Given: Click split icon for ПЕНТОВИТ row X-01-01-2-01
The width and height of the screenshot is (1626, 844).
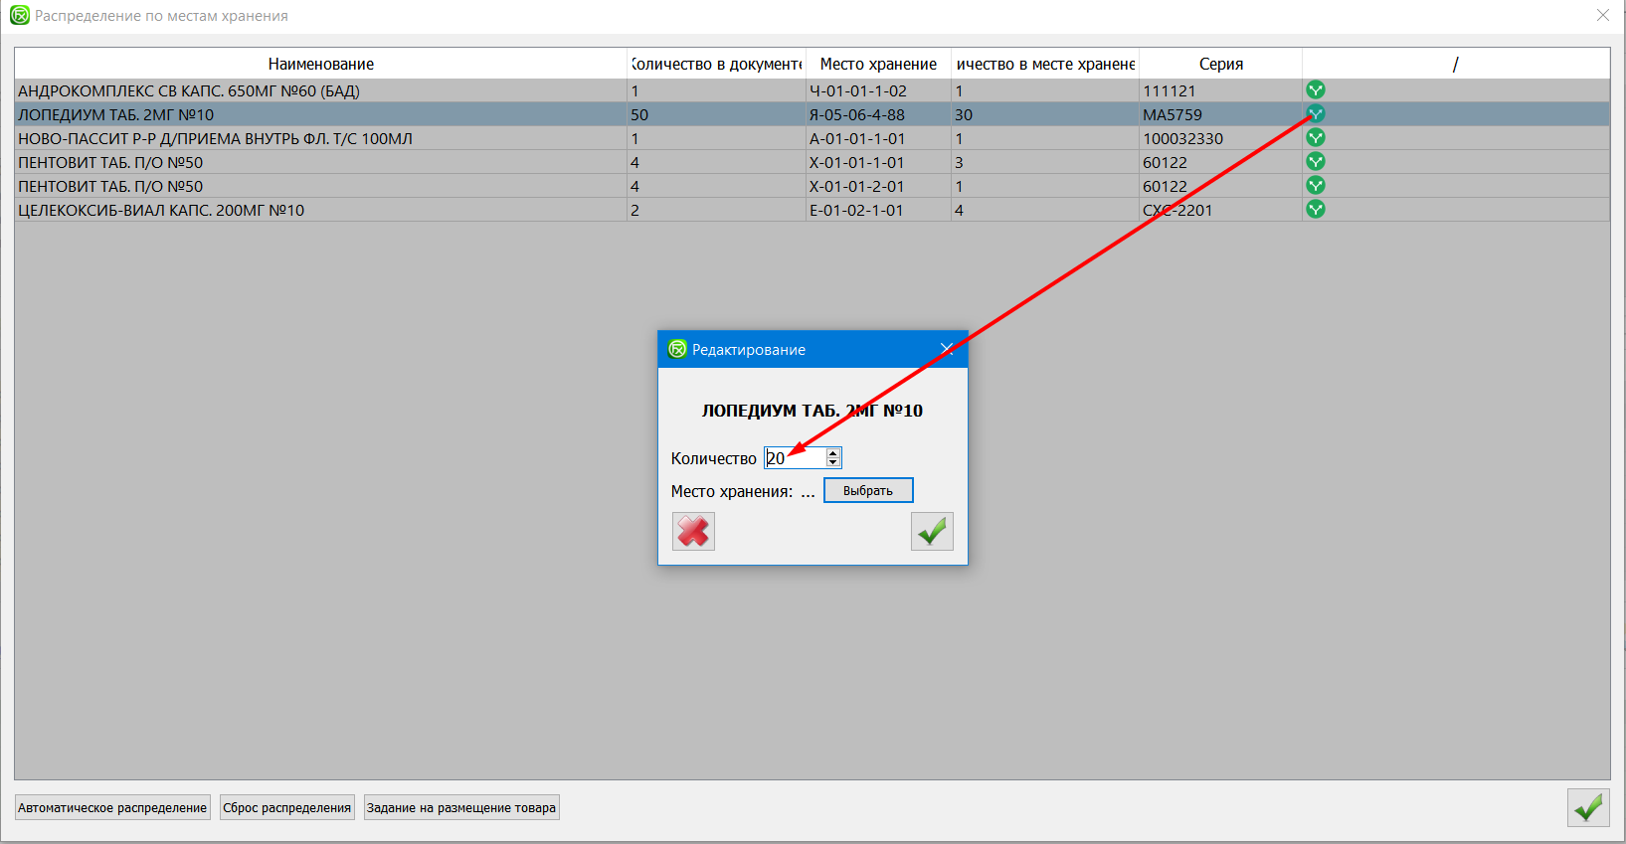Looking at the screenshot, I should click(x=1315, y=186).
